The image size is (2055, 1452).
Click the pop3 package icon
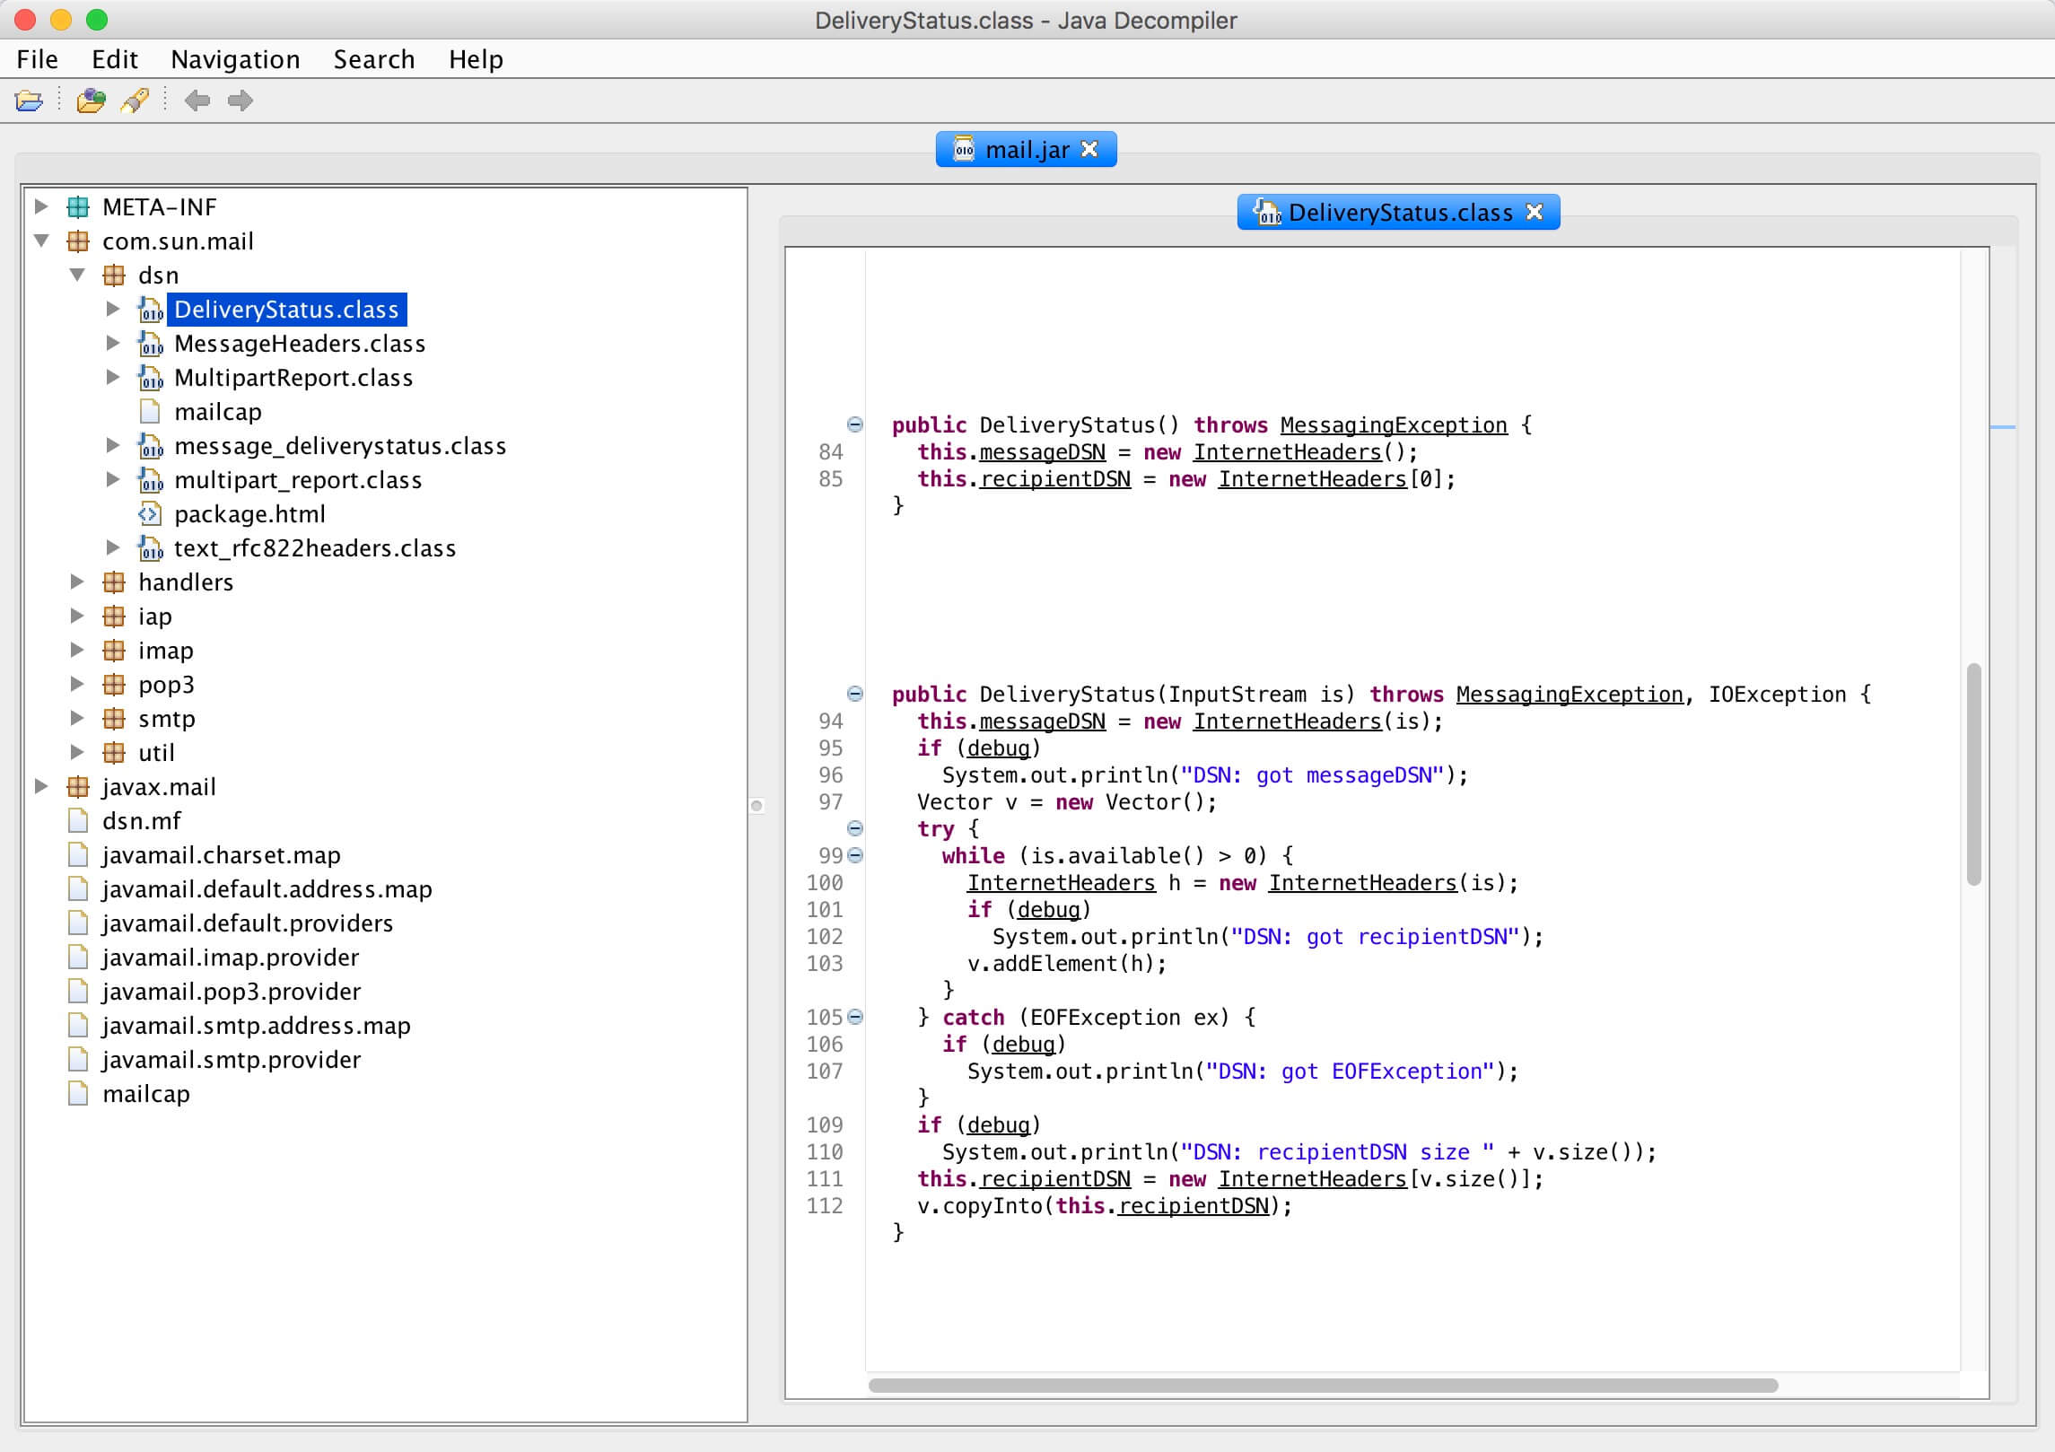click(x=114, y=685)
